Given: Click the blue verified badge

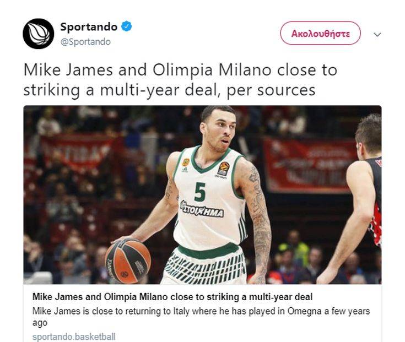Looking at the screenshot, I should 127,26.
